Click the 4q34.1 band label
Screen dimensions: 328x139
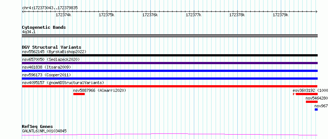pos(29,32)
